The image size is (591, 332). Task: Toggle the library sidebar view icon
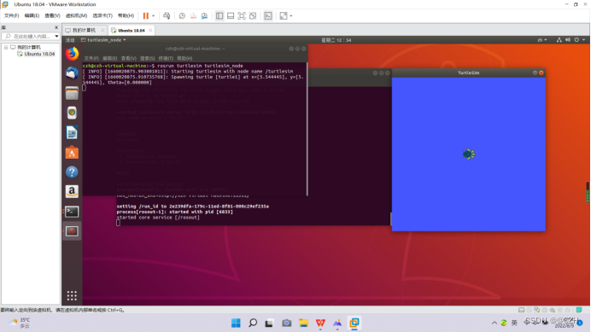[x=219, y=16]
